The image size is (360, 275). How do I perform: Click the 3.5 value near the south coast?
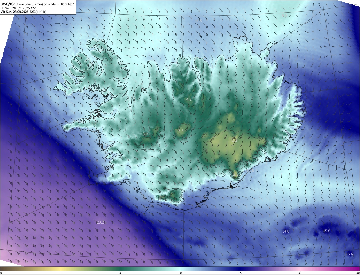[x=161, y=197]
